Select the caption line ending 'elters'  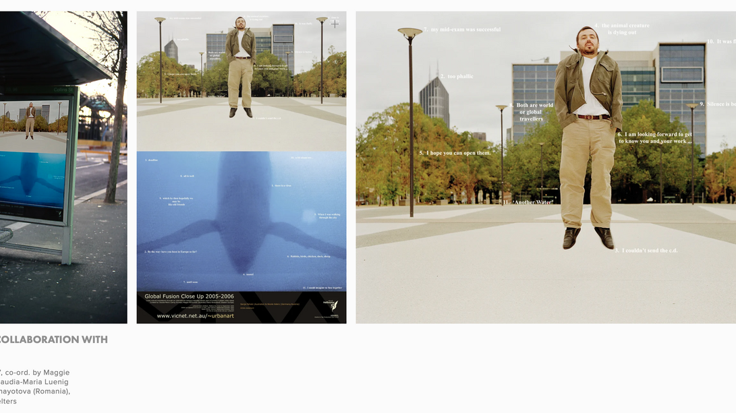pyautogui.click(x=9, y=402)
